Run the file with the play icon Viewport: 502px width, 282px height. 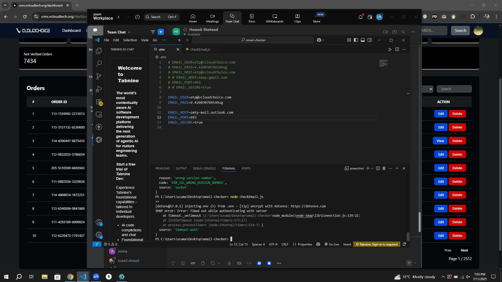(390, 49)
